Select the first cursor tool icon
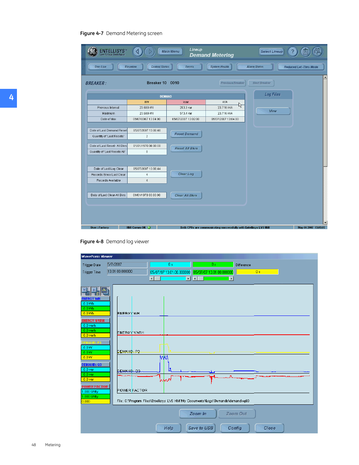 point(85,291)
